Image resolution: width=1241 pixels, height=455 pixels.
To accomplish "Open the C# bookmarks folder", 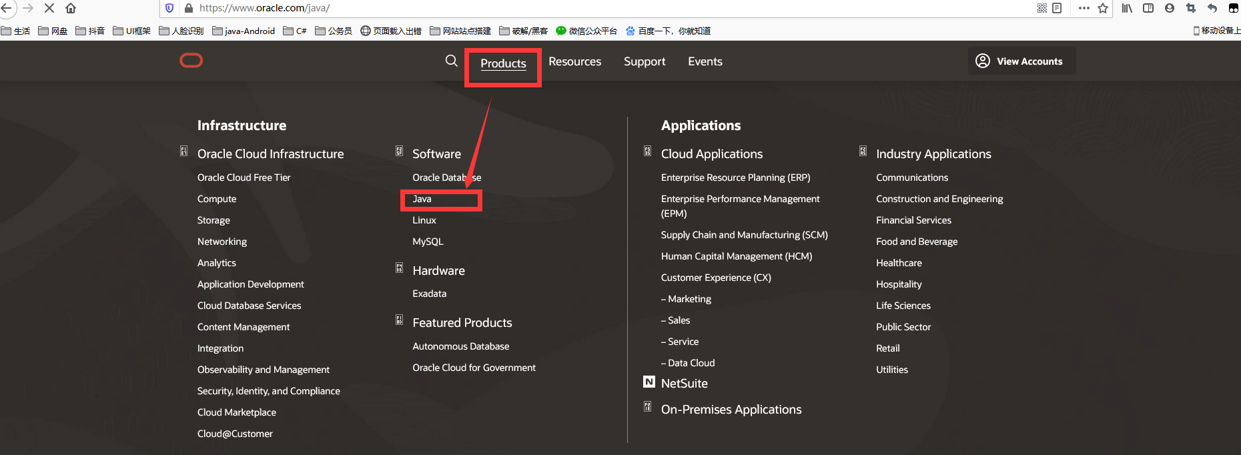I will pos(295,31).
